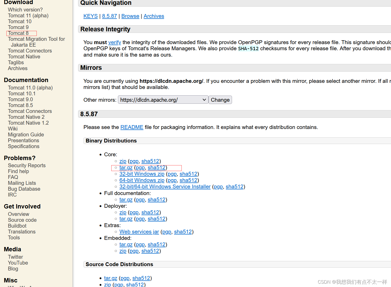Open Buildbot in sidebar
This screenshot has width=391, height=287.
(17, 226)
